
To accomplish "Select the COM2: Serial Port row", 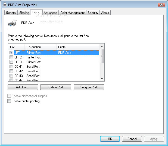I will [54, 71].
